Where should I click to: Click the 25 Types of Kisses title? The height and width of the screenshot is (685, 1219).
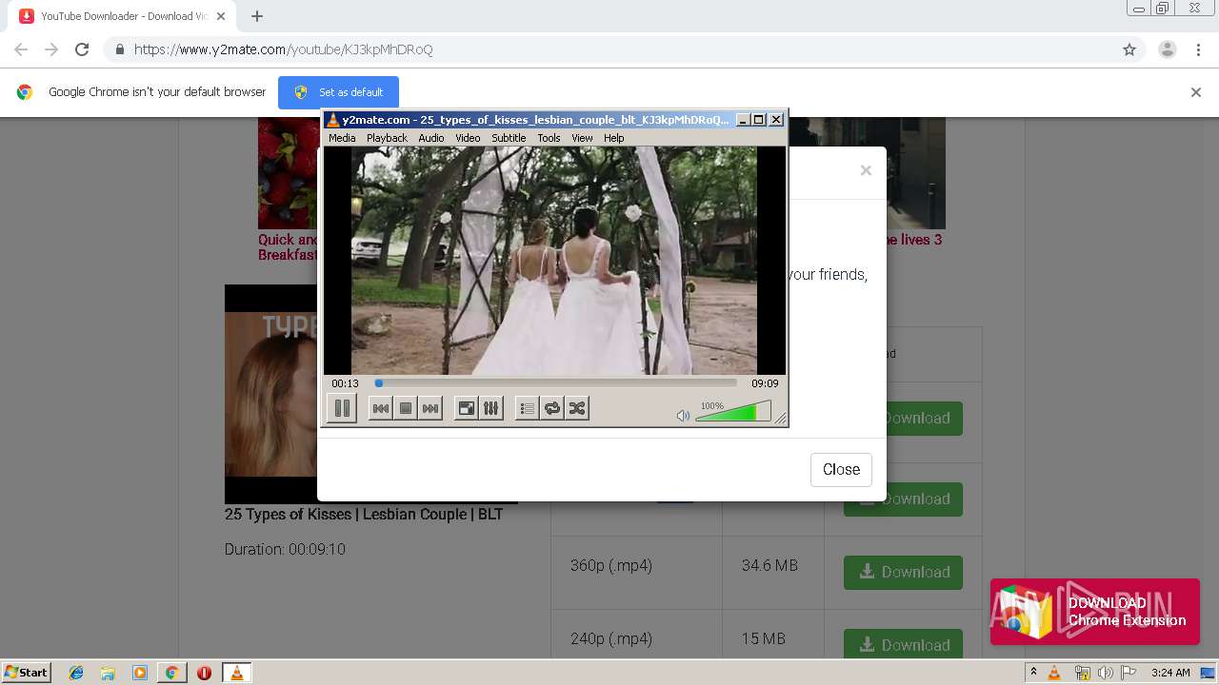pyautogui.click(x=364, y=514)
